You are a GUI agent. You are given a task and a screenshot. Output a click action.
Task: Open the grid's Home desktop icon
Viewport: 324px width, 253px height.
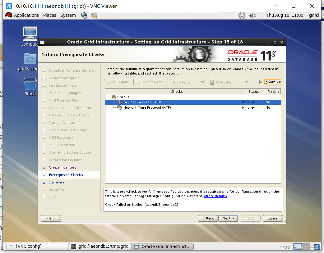[x=30, y=58]
